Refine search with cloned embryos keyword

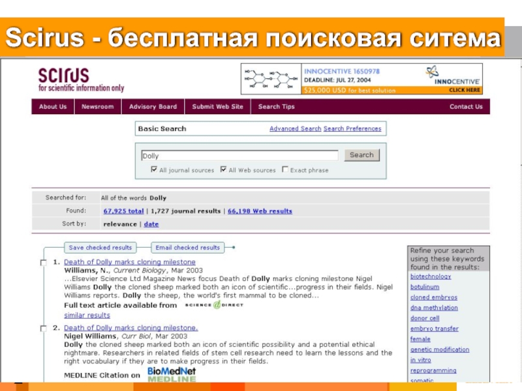pyautogui.click(x=434, y=297)
